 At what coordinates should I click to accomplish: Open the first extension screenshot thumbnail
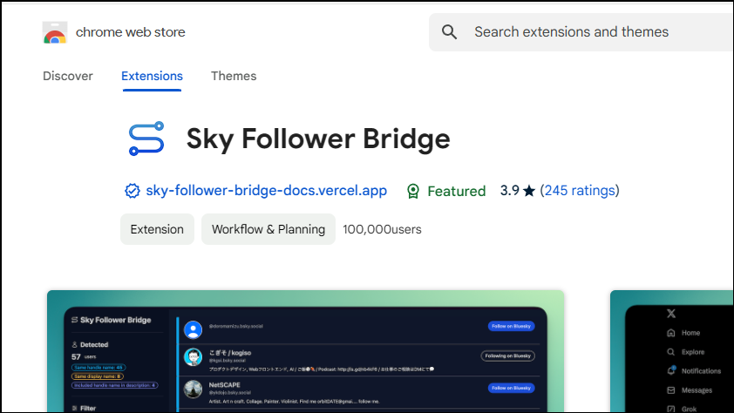pos(306,351)
